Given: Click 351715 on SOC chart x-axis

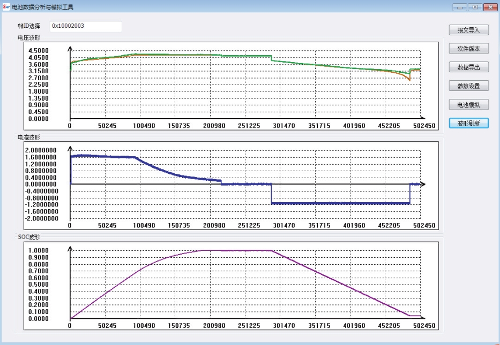Looking at the screenshot, I should tap(319, 326).
